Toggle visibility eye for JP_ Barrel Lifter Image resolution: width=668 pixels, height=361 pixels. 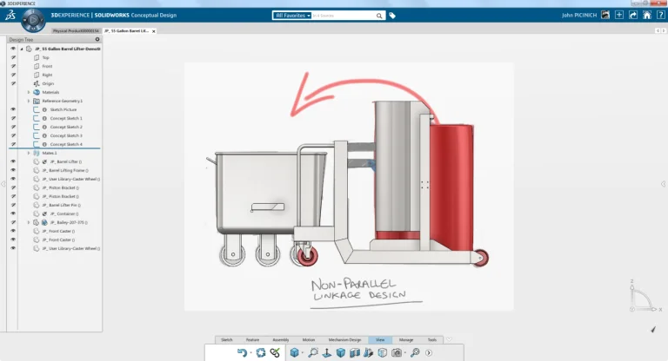point(13,161)
